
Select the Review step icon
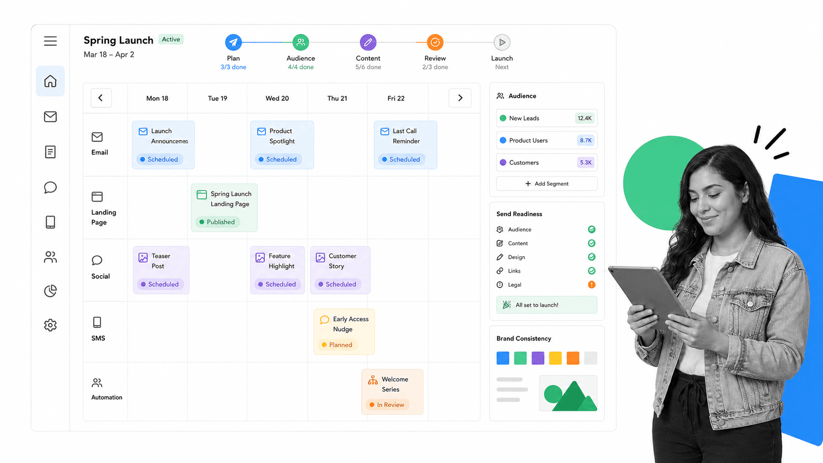click(435, 42)
